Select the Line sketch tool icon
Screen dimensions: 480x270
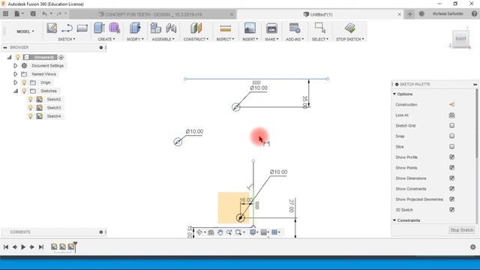coord(67,28)
